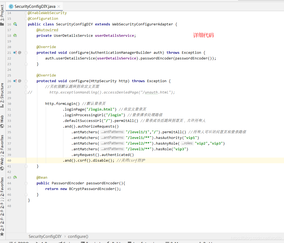Click the "/login" string on line 32

115,115
